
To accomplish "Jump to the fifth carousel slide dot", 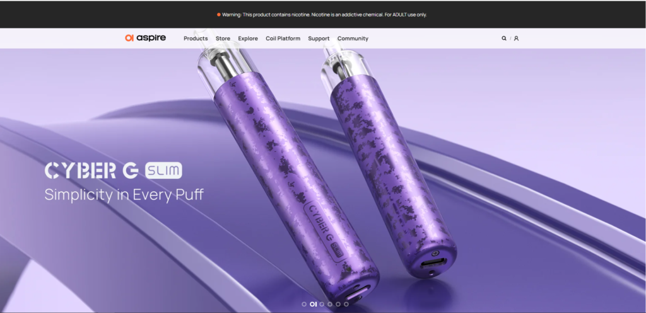I will (x=338, y=304).
